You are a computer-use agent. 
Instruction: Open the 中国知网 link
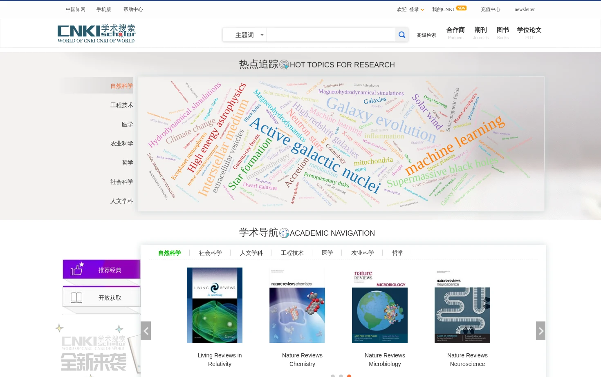(76, 9)
